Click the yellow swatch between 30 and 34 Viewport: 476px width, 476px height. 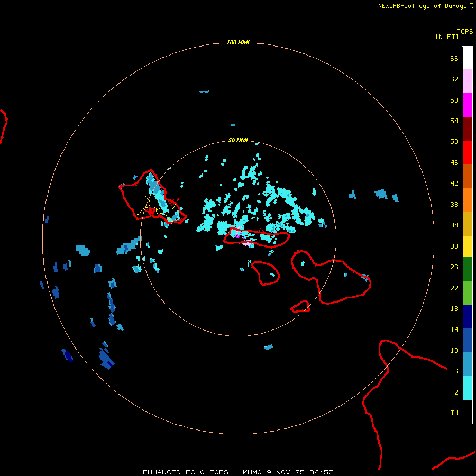point(467,246)
